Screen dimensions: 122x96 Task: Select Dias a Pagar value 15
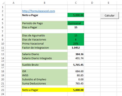76,27
